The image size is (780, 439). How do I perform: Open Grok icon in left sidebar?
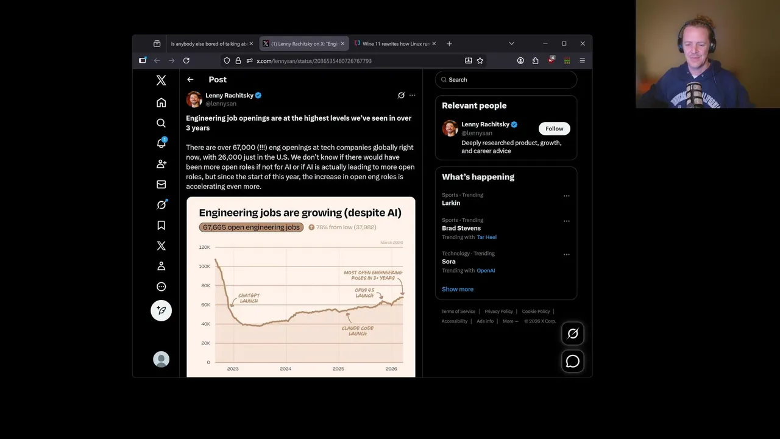click(x=161, y=205)
